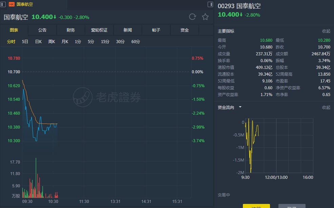Open the 公告 tab
This screenshot has width=334, height=208.
42,30
